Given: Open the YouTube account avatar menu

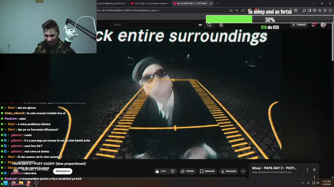Looking at the screenshot, I should (x=323, y=25).
